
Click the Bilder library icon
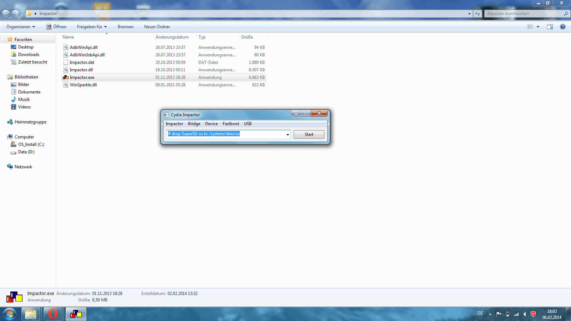point(14,85)
